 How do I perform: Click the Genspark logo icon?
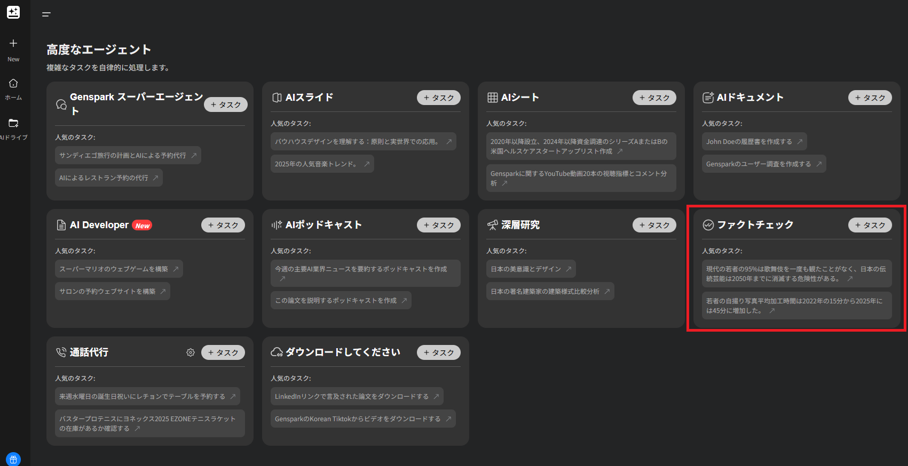pos(13,12)
